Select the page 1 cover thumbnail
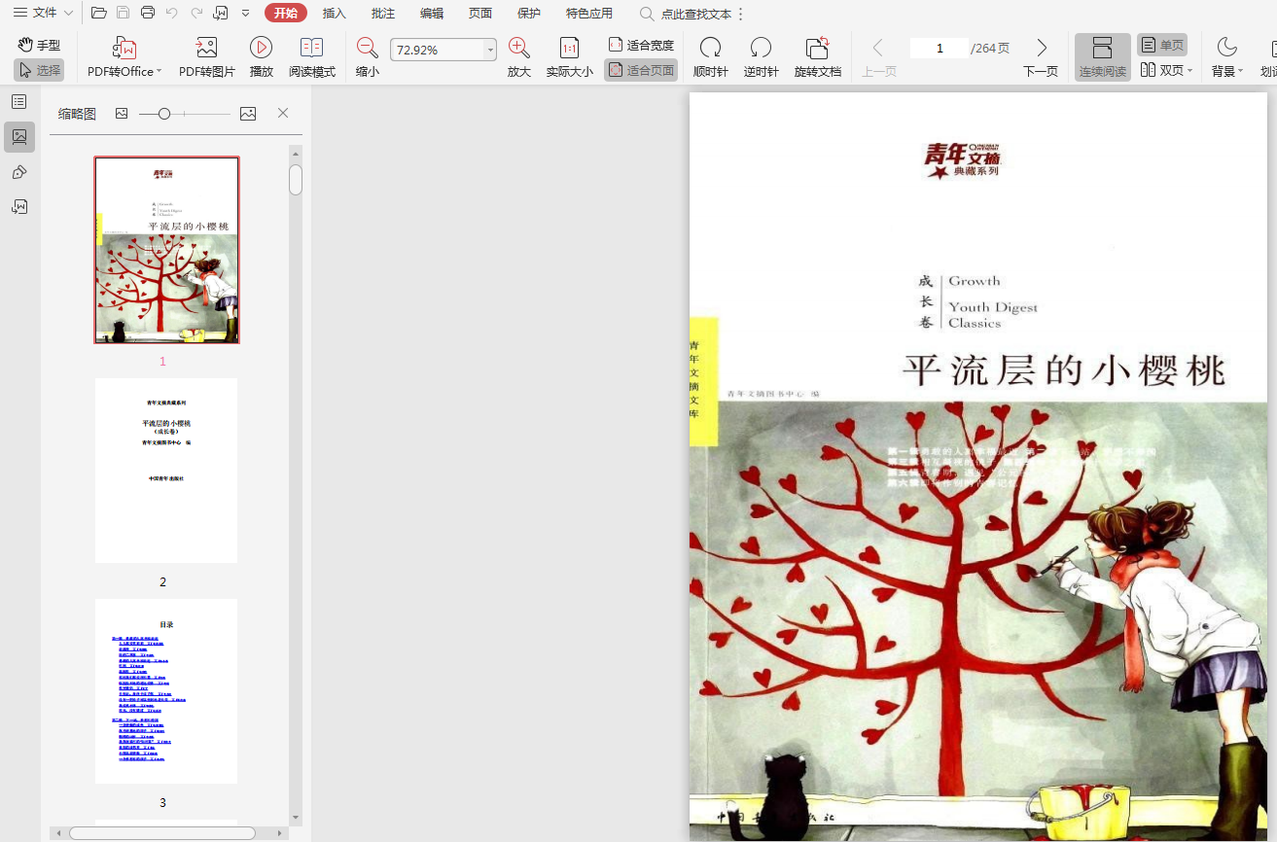Viewport: 1277px width, 842px height. coord(166,250)
